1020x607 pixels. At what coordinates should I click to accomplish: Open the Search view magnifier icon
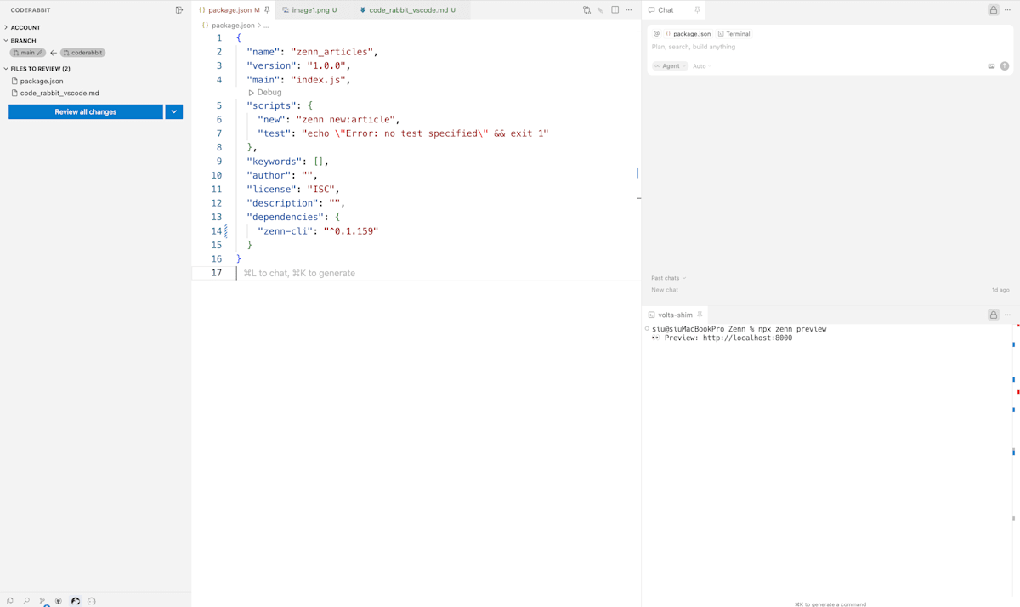tap(26, 601)
